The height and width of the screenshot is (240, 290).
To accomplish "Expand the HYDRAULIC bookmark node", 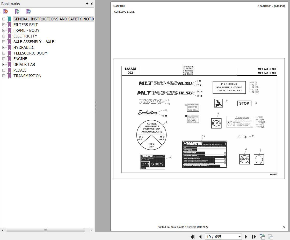I will [x=4, y=48].
